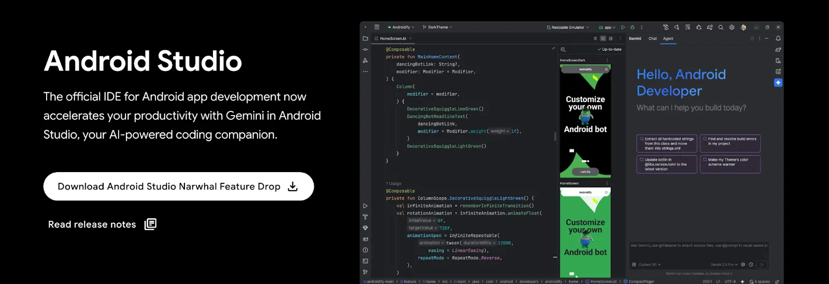This screenshot has height=284, width=829.
Task: Open the user account avatar
Action: point(744,27)
